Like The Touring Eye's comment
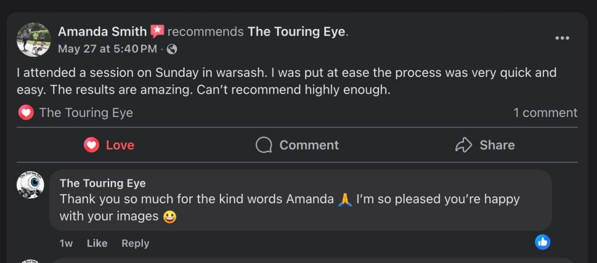 click(x=97, y=243)
